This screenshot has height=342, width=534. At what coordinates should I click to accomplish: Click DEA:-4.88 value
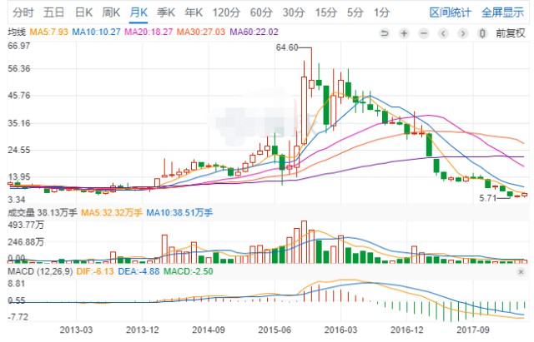point(139,272)
